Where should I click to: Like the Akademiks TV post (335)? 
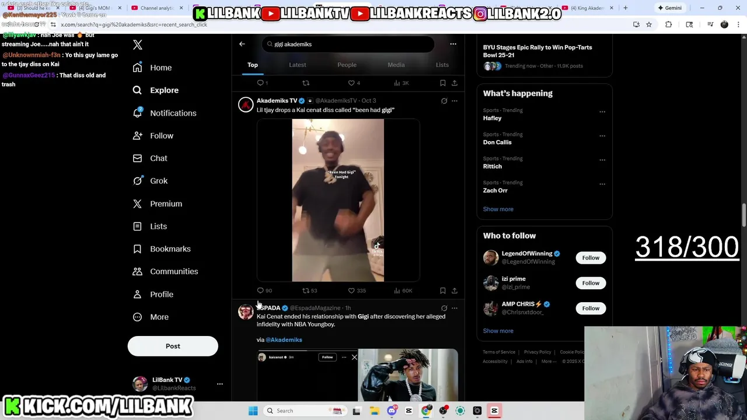[357, 290]
